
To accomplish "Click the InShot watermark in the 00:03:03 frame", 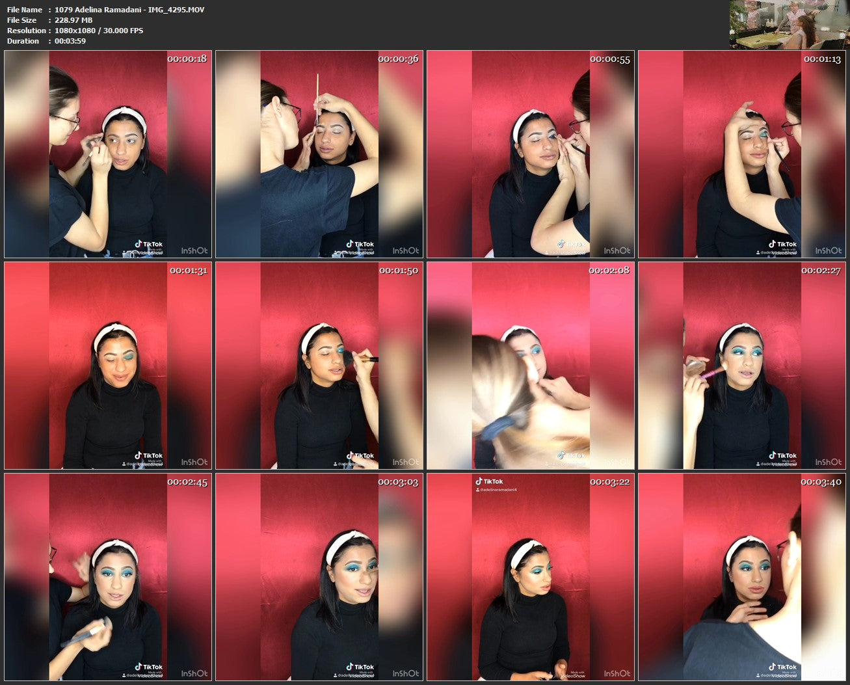I will pyautogui.click(x=405, y=673).
